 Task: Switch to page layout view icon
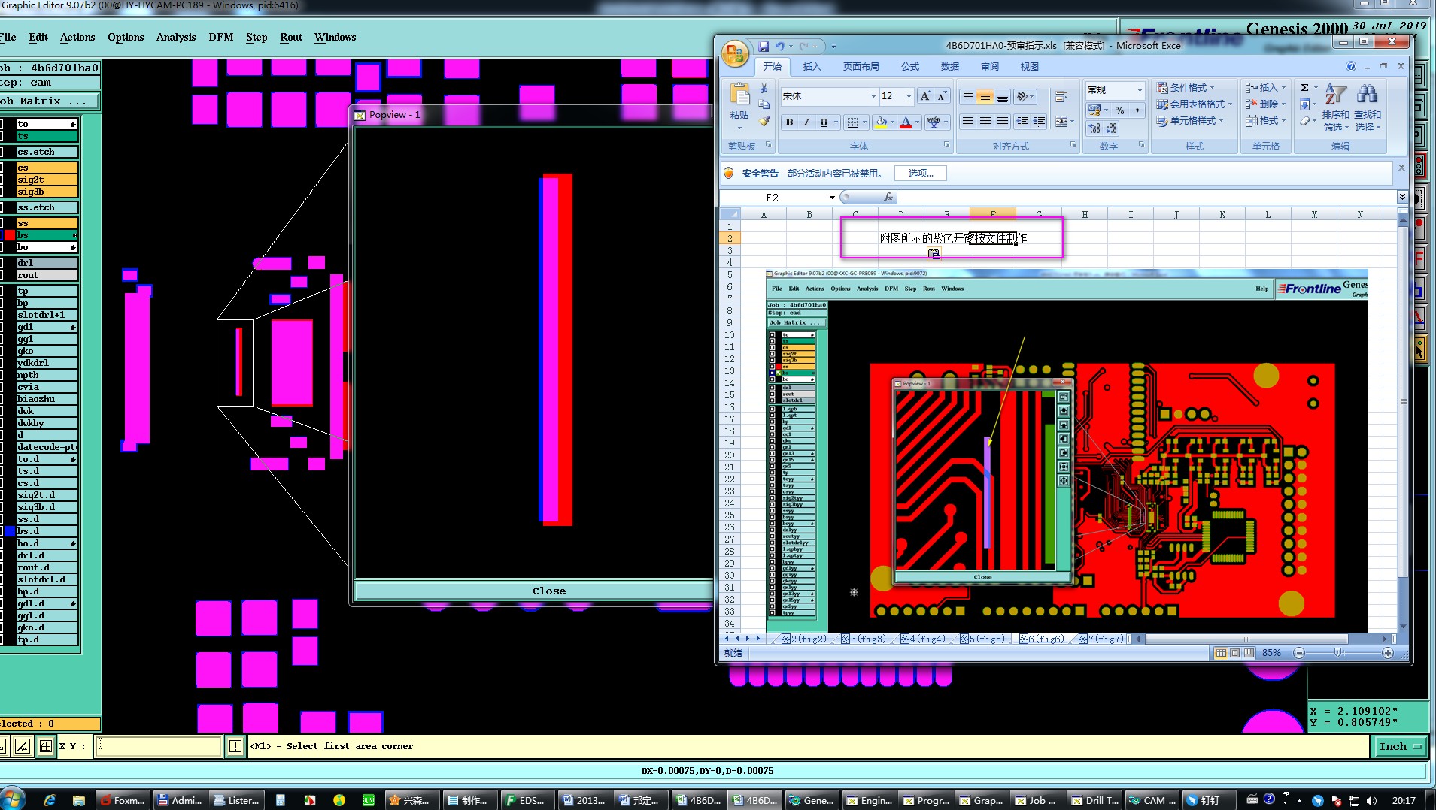coord(1235,653)
